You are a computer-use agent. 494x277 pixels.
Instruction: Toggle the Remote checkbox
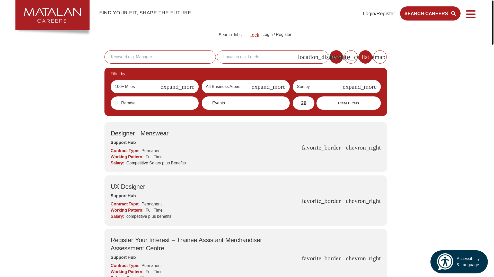(x=116, y=103)
